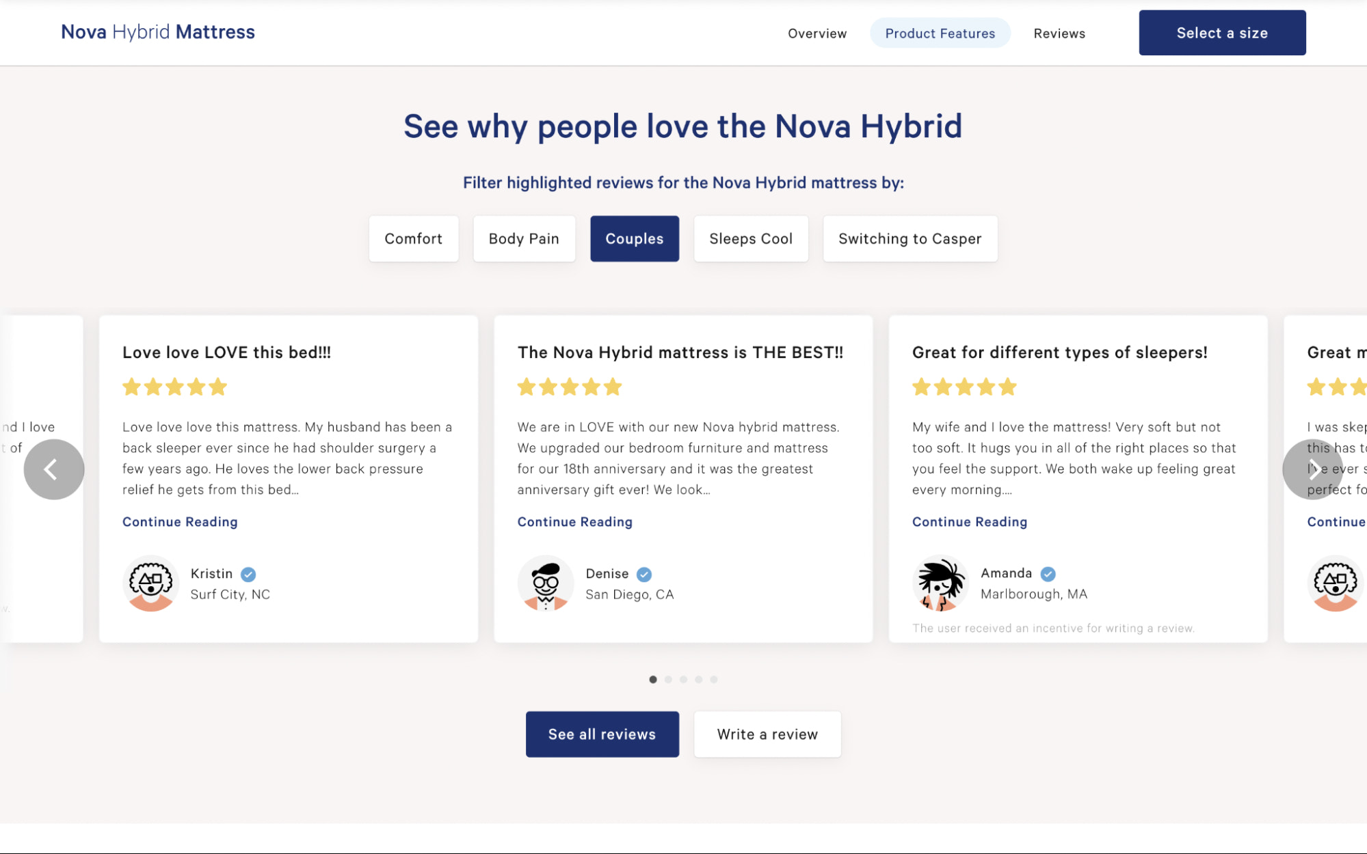Click Kristin's verified badge icon
This screenshot has width=1367, height=854.
pos(248,574)
